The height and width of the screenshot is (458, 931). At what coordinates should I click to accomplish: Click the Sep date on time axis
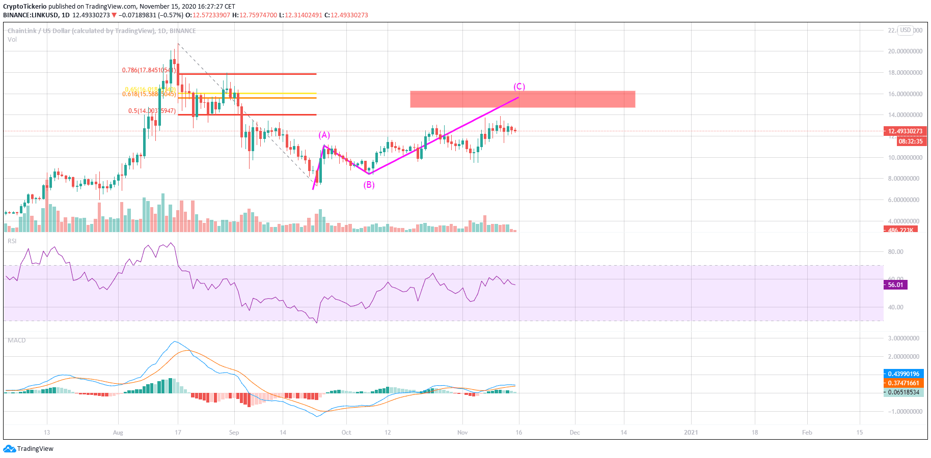coord(234,433)
